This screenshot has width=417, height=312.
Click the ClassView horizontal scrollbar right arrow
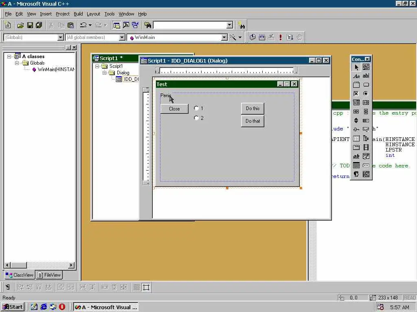pos(71,265)
